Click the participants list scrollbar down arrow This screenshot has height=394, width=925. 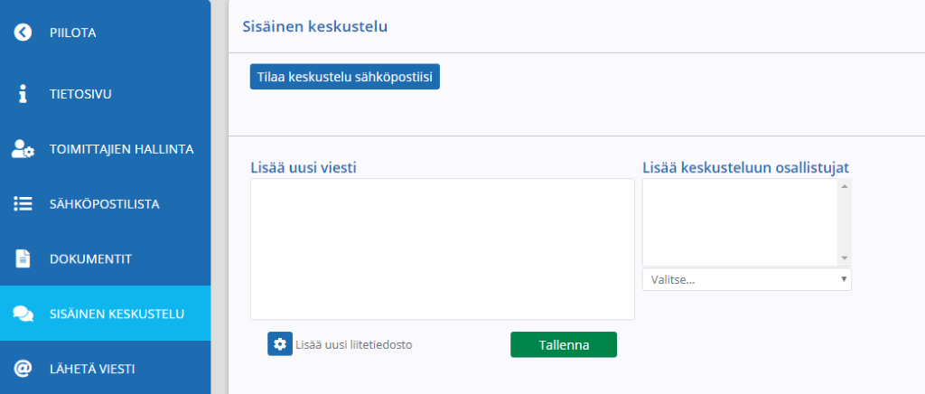point(845,259)
